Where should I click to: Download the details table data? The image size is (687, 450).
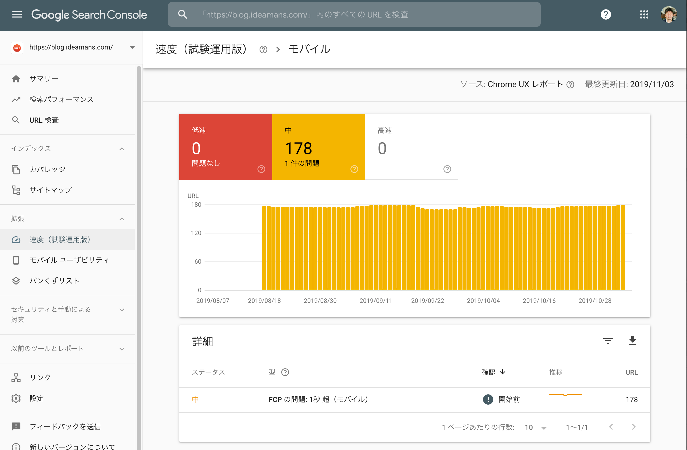point(633,340)
